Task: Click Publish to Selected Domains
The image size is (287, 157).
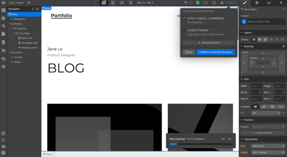Action: 215,52
